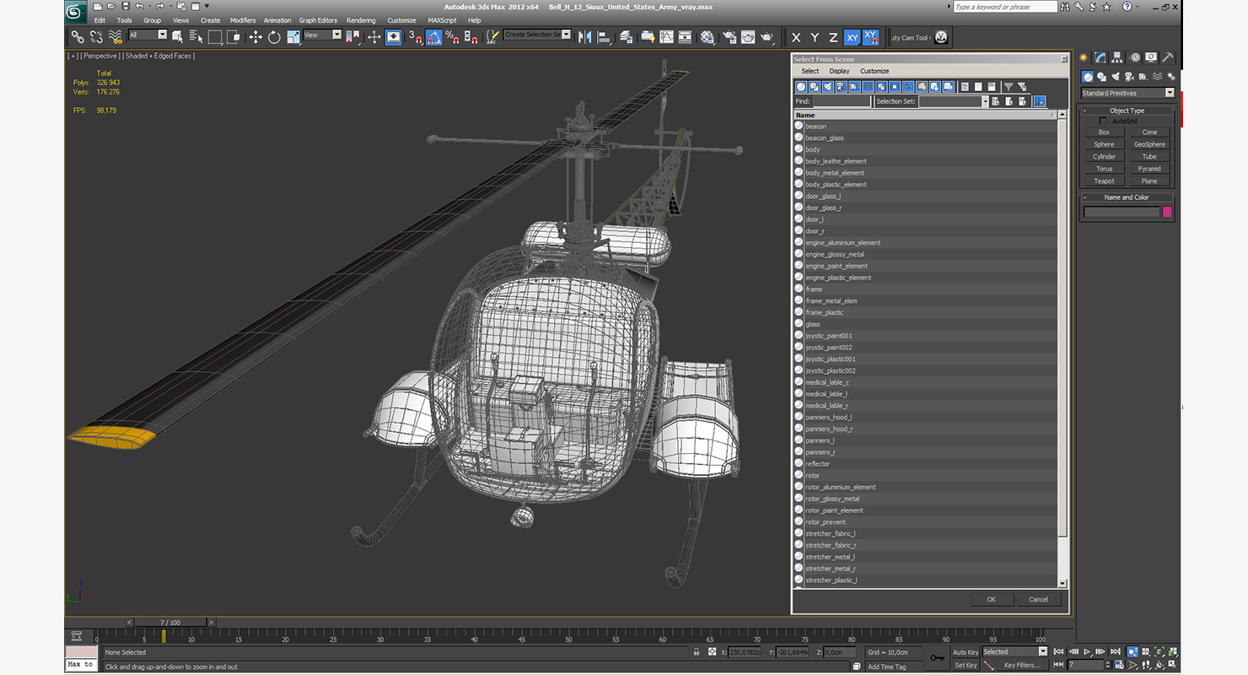Image resolution: width=1248 pixels, height=675 pixels.
Task: Toggle Display Geometry filter in Select From Scene
Action: 801,86
